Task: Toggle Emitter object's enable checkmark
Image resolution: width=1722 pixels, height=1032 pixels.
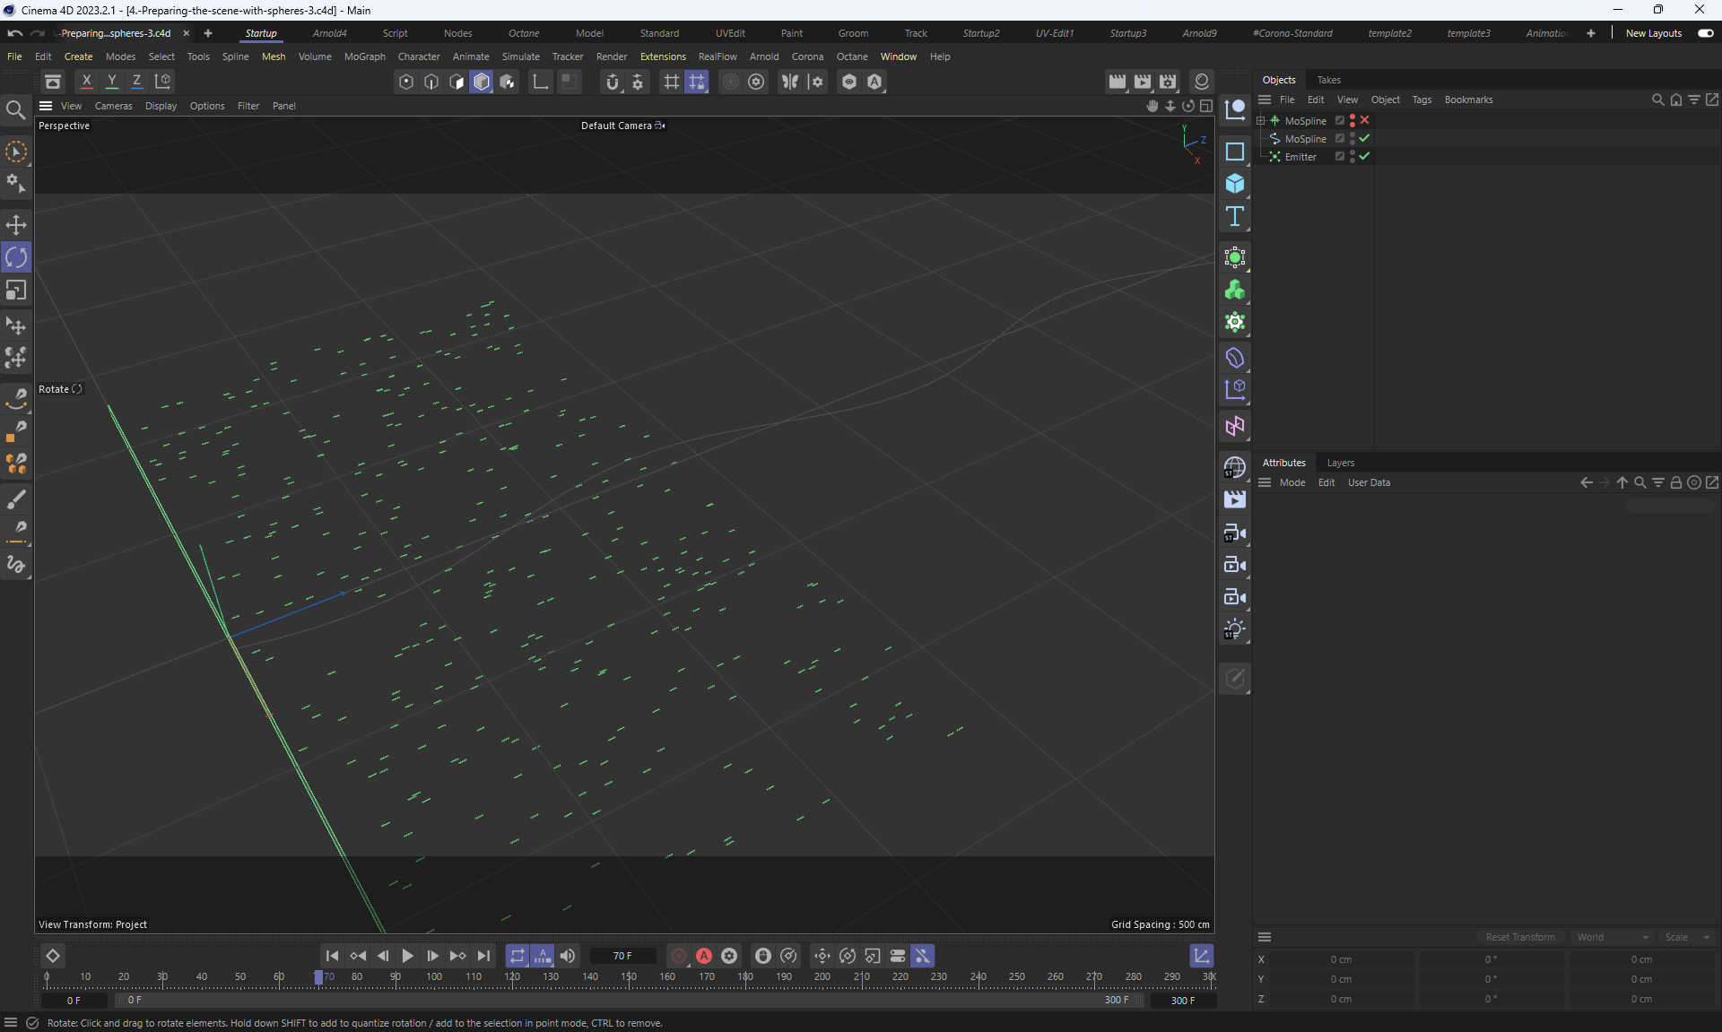Action: click(1364, 156)
